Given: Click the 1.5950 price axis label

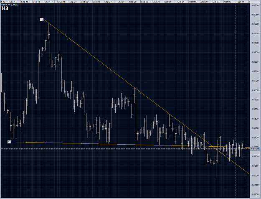Looking at the screenshot, I should point(255,33).
